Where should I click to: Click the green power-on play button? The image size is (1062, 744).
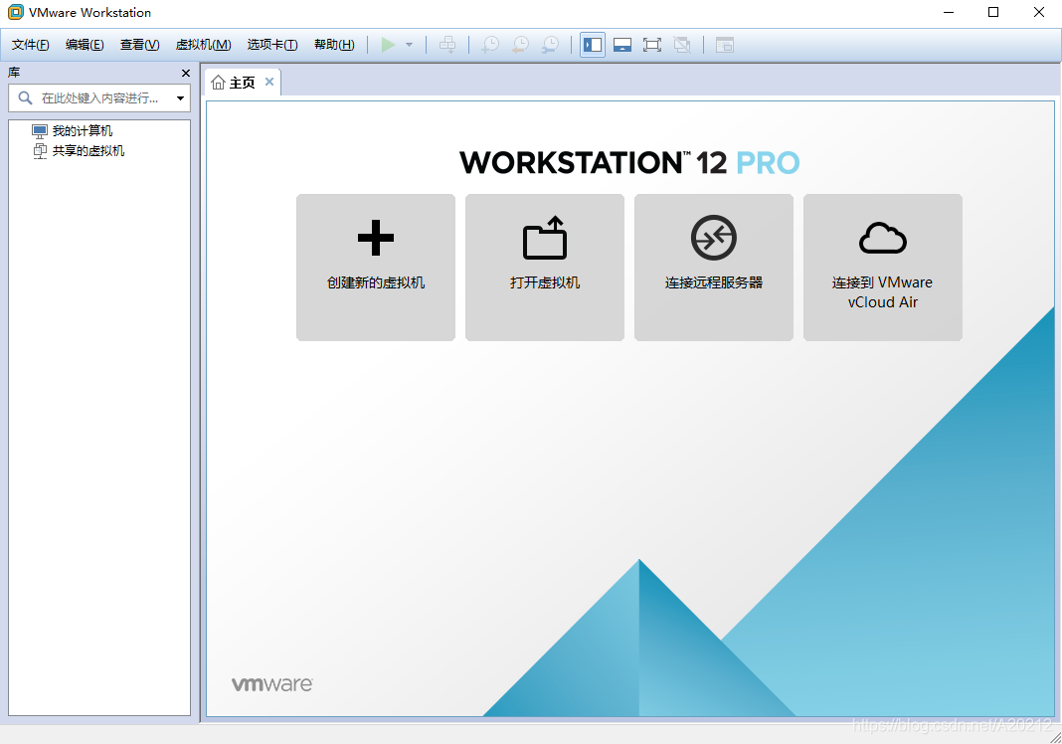[x=388, y=46]
